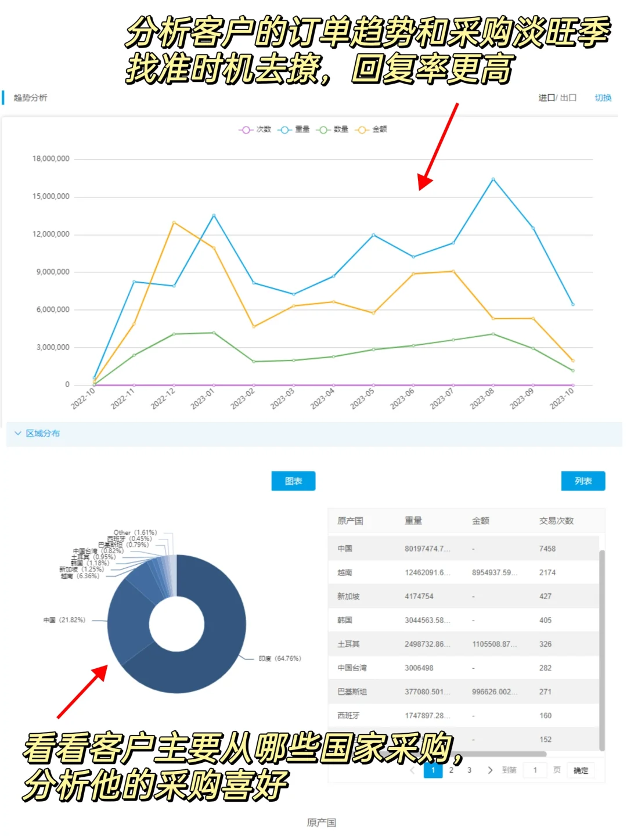This screenshot has height=836, width=627.
Task: Click the jump-to page number input
Action: (535, 770)
